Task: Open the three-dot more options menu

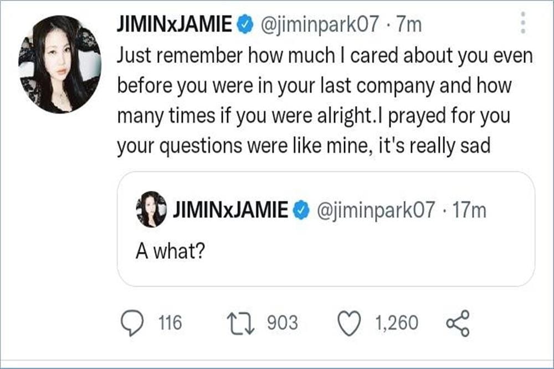Action: [x=523, y=23]
